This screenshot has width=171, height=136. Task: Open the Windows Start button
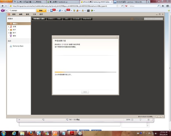click(3, 133)
